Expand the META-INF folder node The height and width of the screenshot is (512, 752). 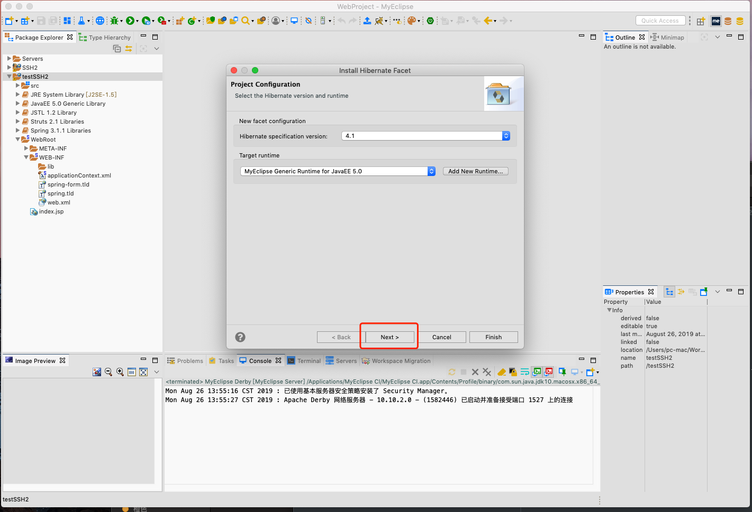click(26, 148)
